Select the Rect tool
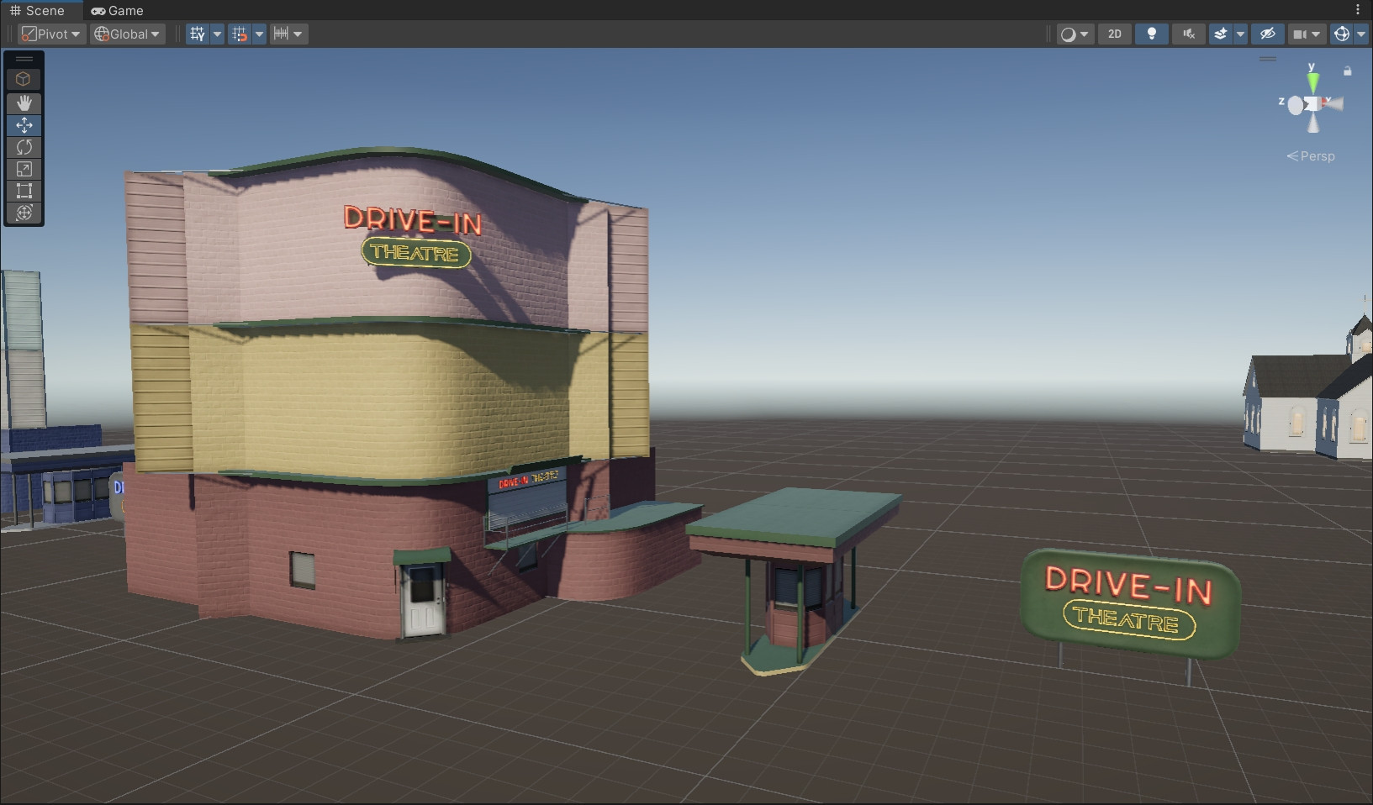 click(x=24, y=191)
